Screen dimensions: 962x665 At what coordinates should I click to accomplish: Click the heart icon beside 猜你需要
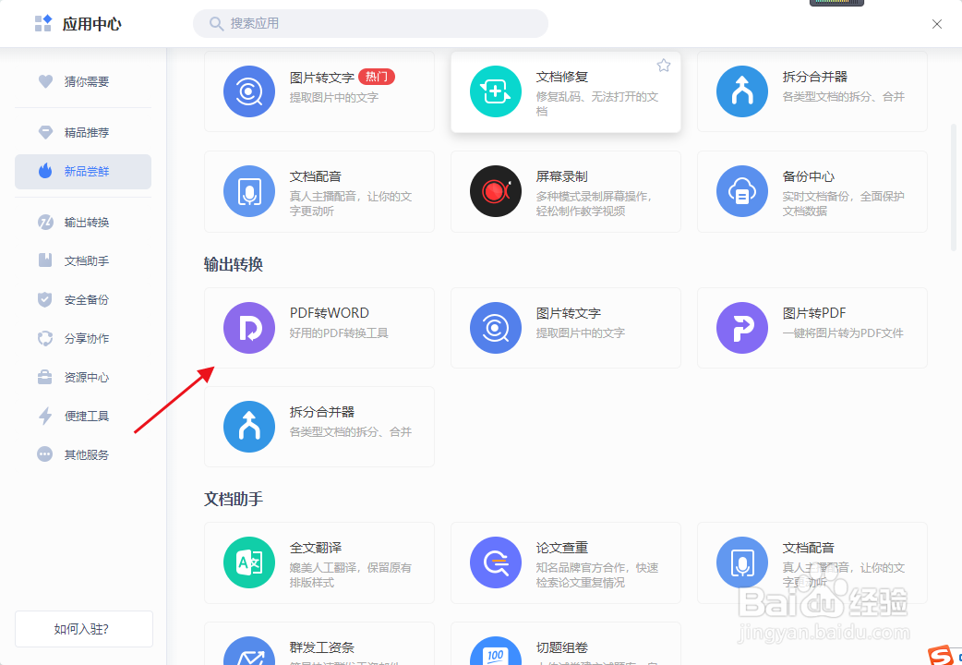point(45,81)
